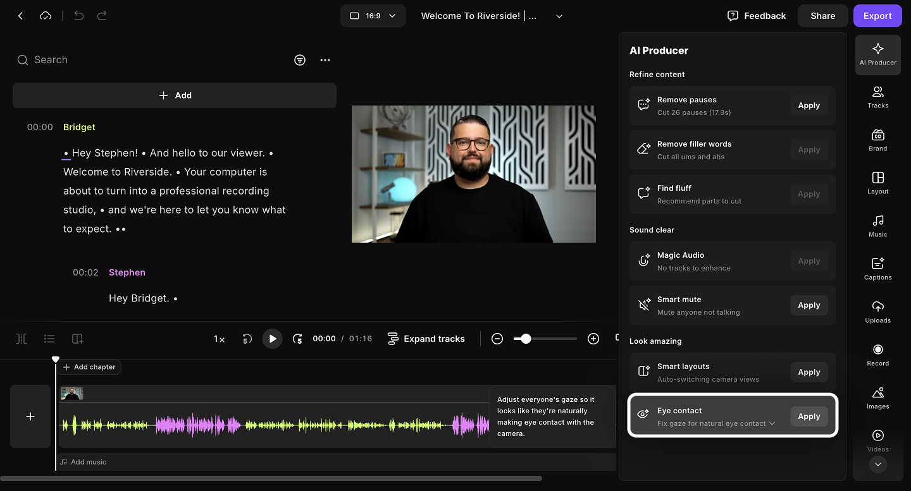911x491 pixels.
Task: Open the 16:9 aspect ratio dropdown
Action: click(x=373, y=16)
